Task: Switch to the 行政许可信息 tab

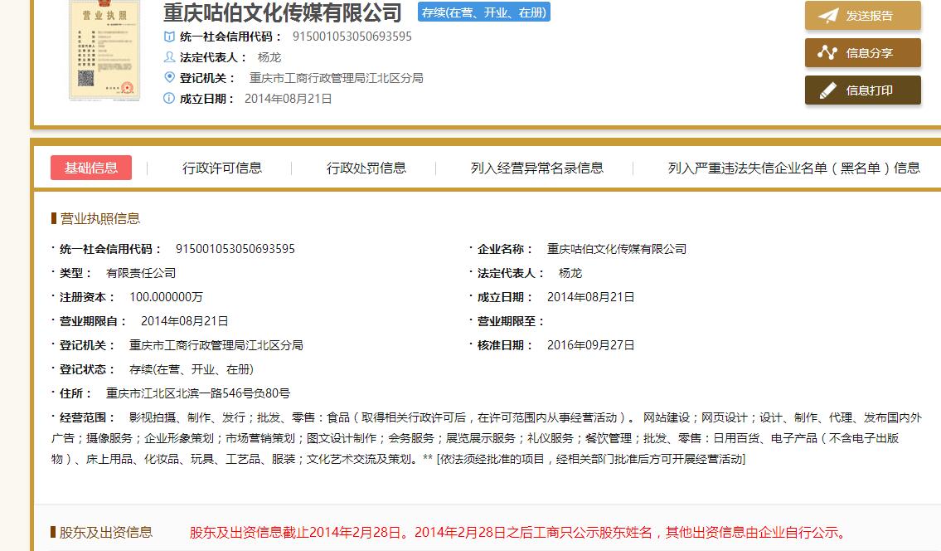Action: (x=222, y=168)
